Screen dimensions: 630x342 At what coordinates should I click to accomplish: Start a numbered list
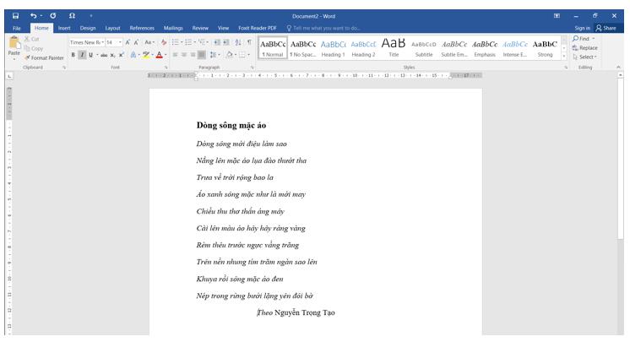pos(188,42)
